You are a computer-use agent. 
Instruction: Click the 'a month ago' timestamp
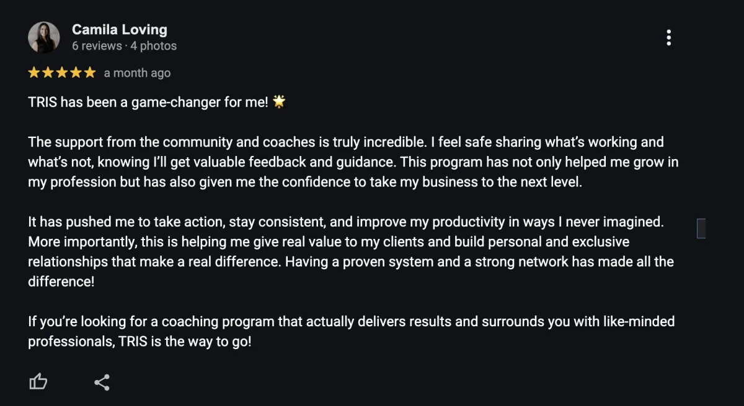pyautogui.click(x=137, y=73)
